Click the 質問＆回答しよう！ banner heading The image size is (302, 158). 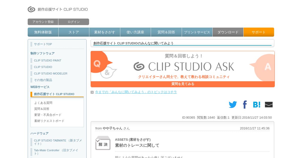[x=184, y=56]
